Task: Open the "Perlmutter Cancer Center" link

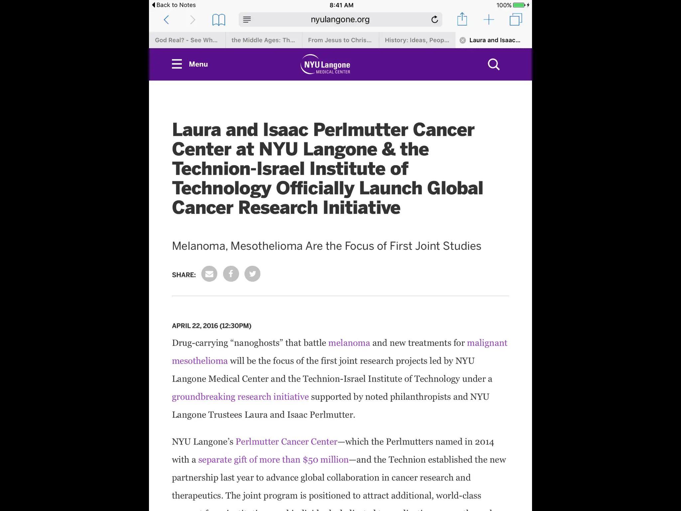Action: click(286, 442)
